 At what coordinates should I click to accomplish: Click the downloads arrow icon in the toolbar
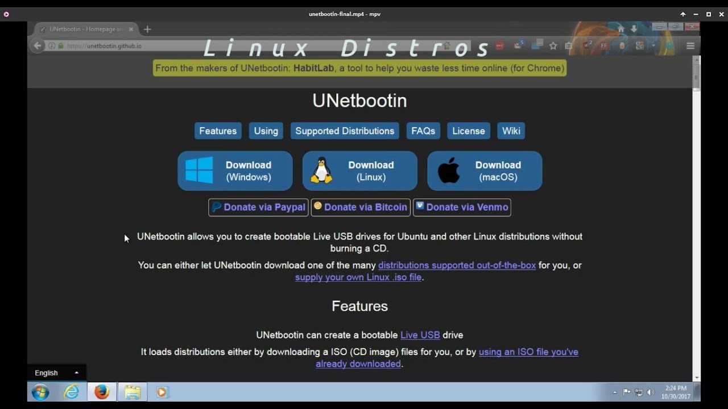[x=634, y=28]
